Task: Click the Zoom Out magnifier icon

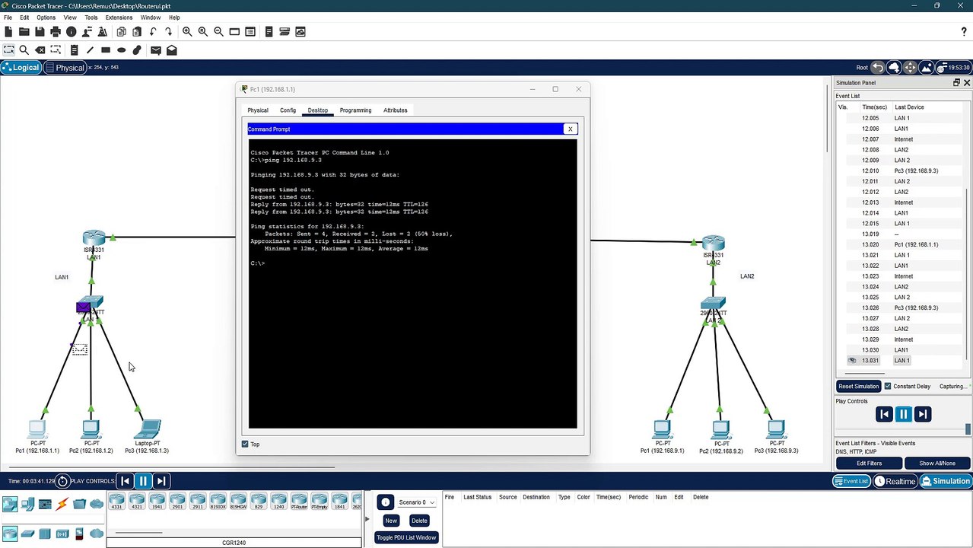Action: (x=218, y=32)
